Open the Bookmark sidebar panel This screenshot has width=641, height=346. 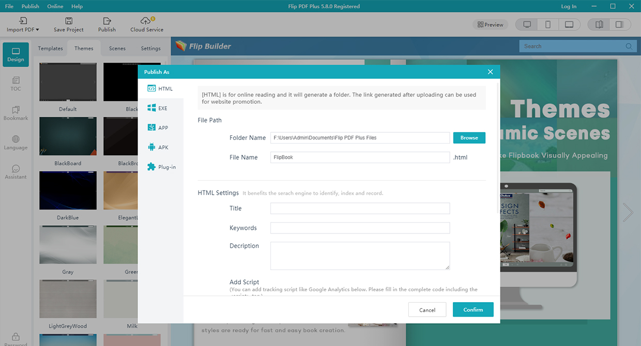click(x=16, y=113)
